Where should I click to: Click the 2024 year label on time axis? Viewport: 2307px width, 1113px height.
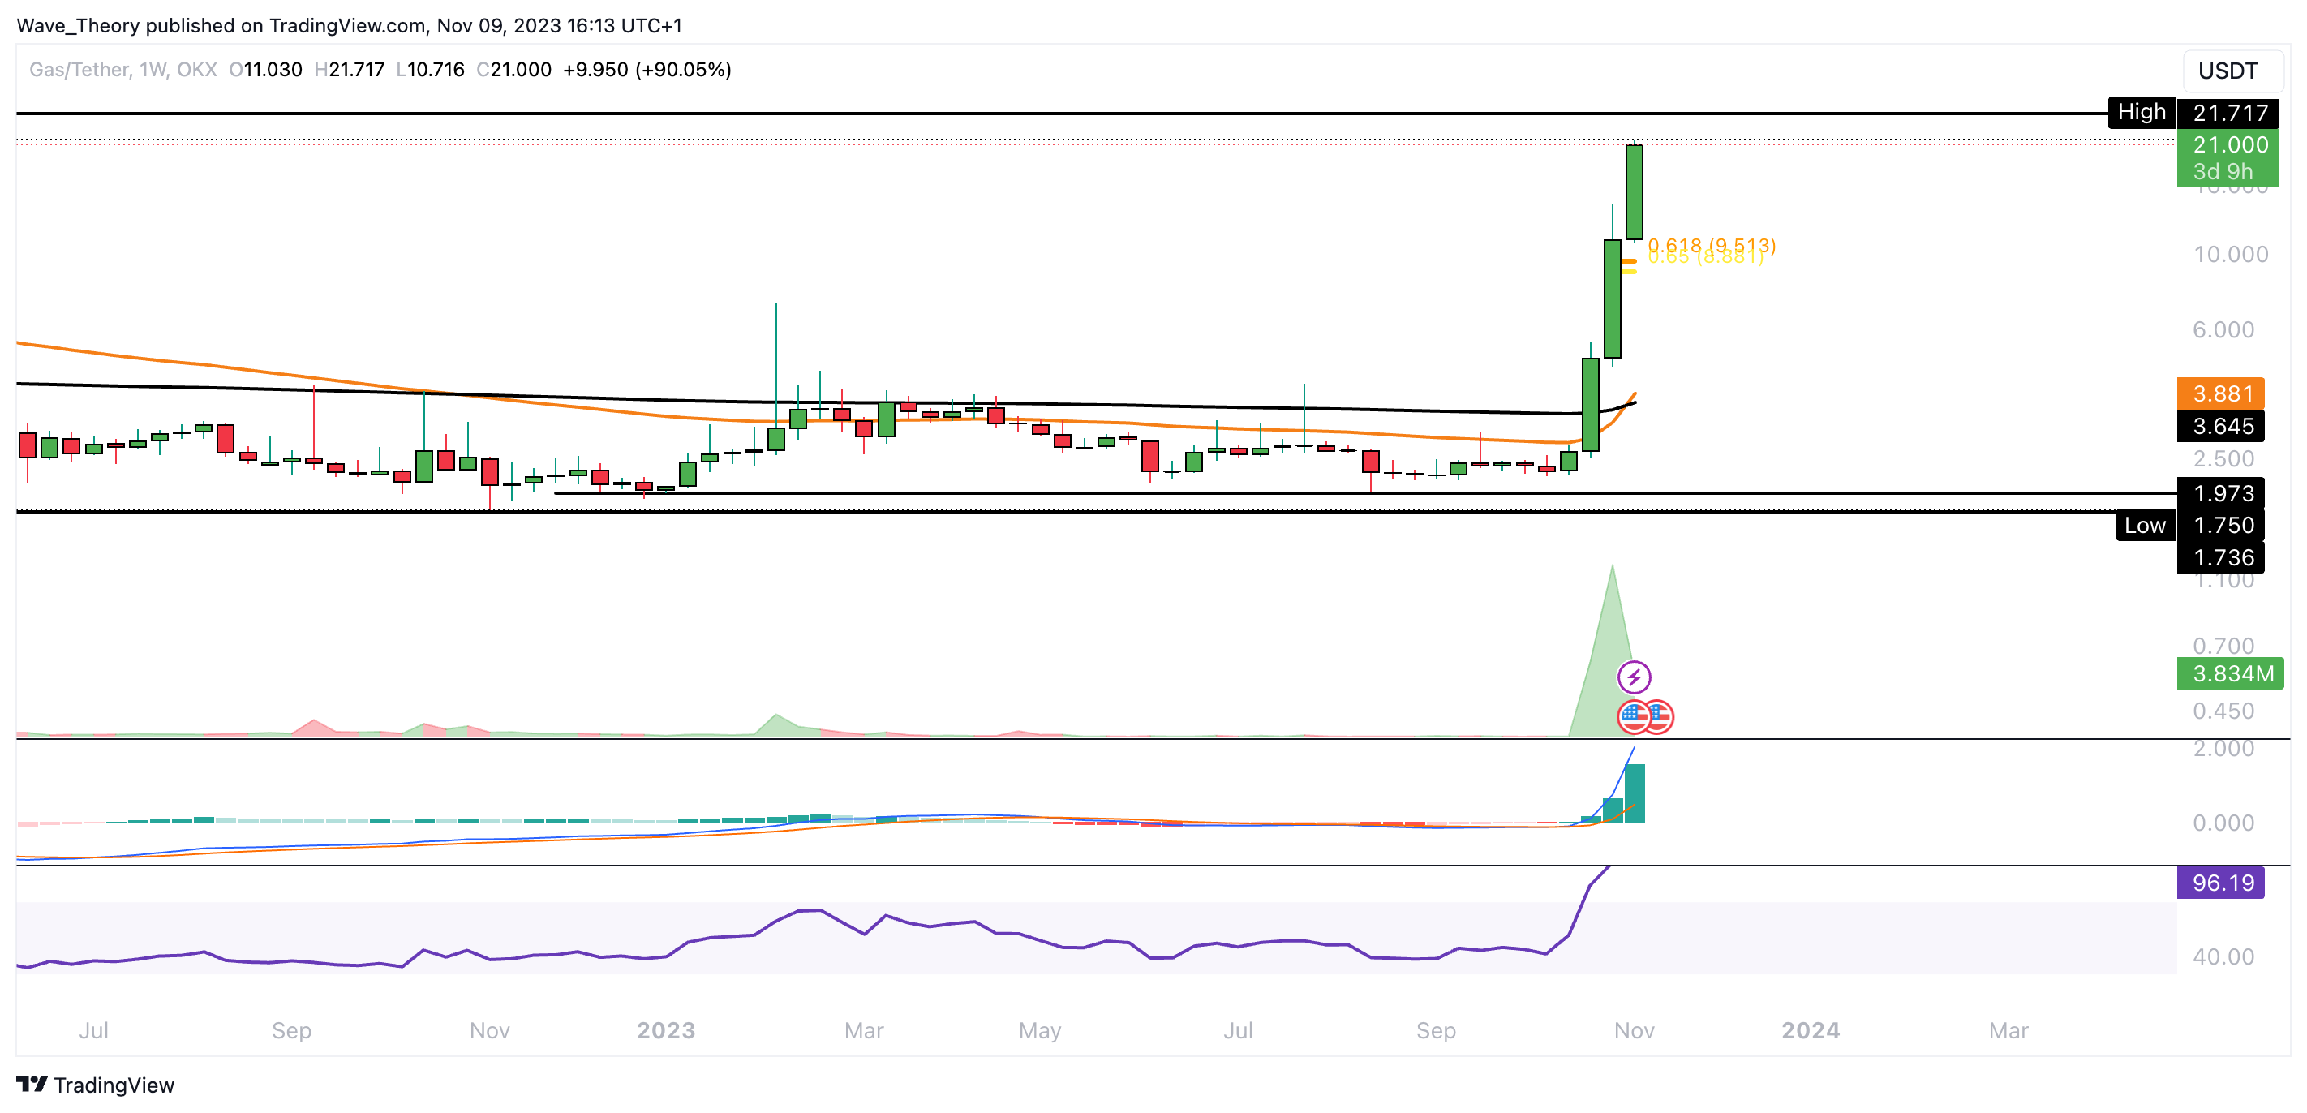point(1810,1030)
